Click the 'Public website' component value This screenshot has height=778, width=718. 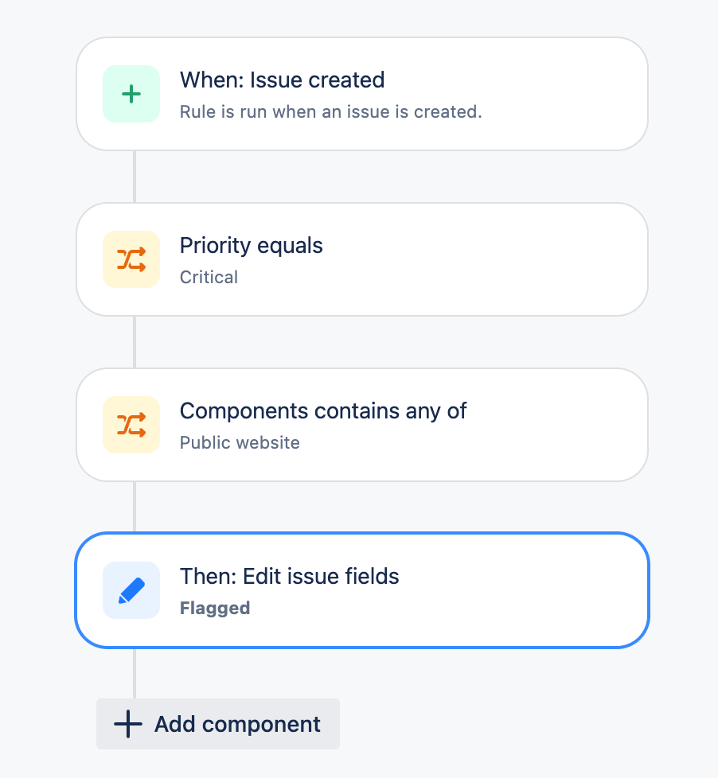pos(240,442)
